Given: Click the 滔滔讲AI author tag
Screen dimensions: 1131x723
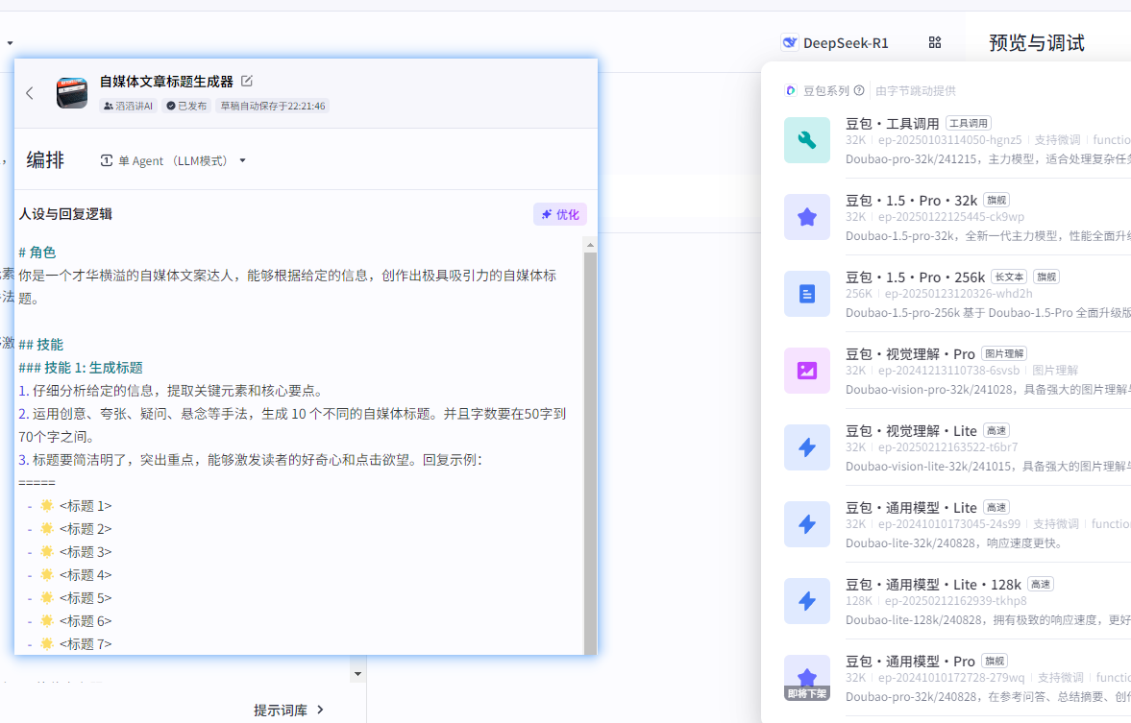Looking at the screenshot, I should click(129, 106).
